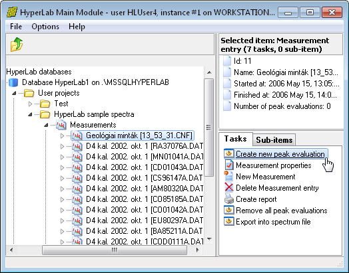Image resolution: width=349 pixels, height=273 pixels.
Task: Click the horizontal scrollbar thumb in tree panel
Action: point(115,250)
